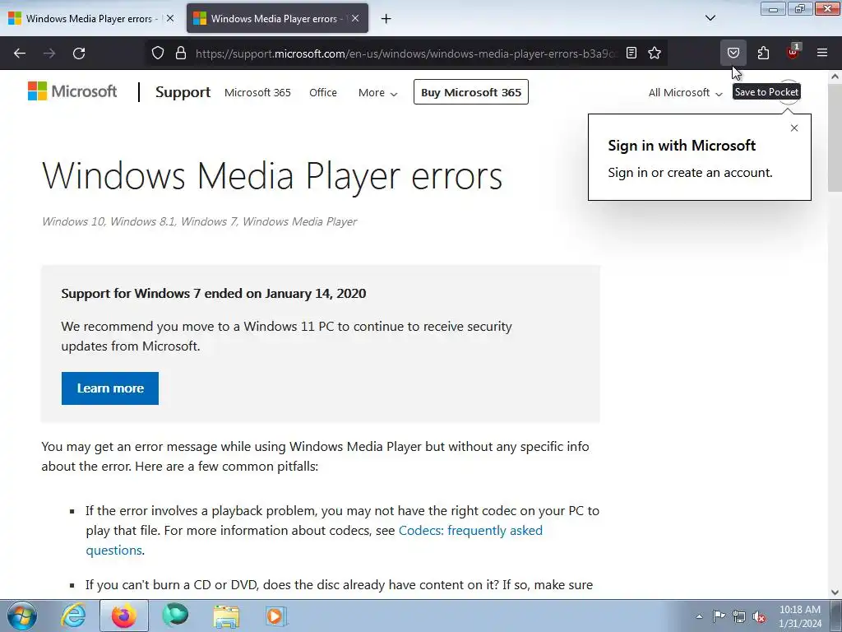The image size is (842, 632).
Task: Expand the All Microsoft dropdown
Action: point(685,92)
